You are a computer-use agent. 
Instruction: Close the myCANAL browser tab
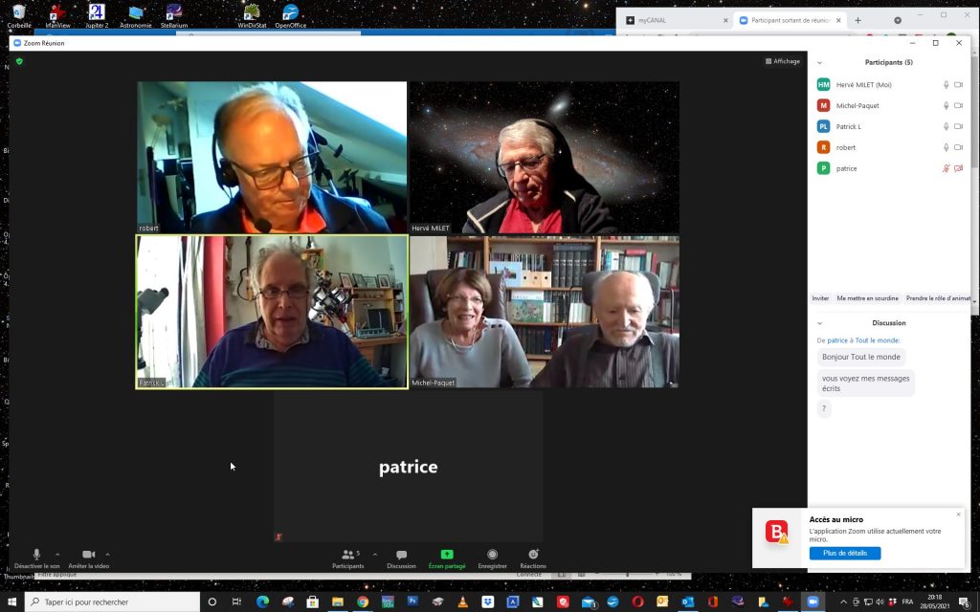pos(725,21)
